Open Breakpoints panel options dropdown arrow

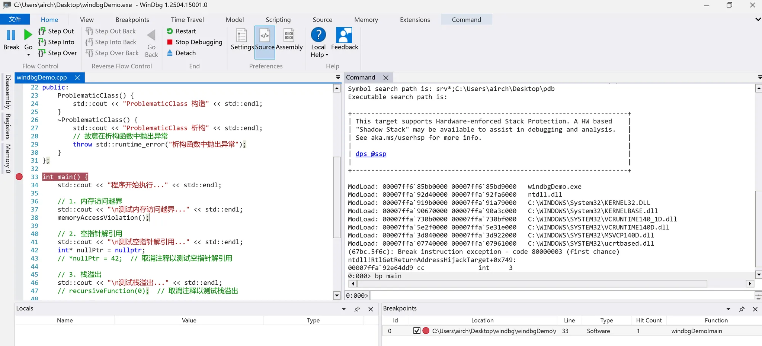coord(728,309)
